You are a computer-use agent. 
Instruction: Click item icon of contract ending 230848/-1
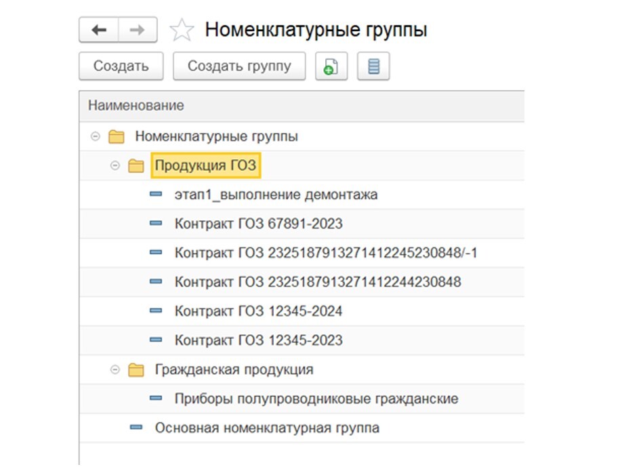click(156, 252)
